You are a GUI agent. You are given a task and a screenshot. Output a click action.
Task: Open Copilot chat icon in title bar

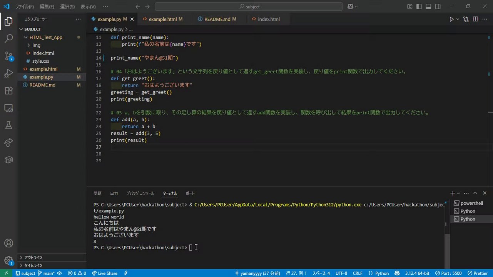(x=350, y=7)
